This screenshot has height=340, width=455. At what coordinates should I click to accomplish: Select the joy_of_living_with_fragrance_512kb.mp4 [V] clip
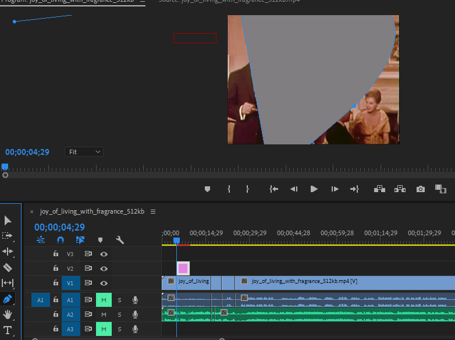pos(345,283)
